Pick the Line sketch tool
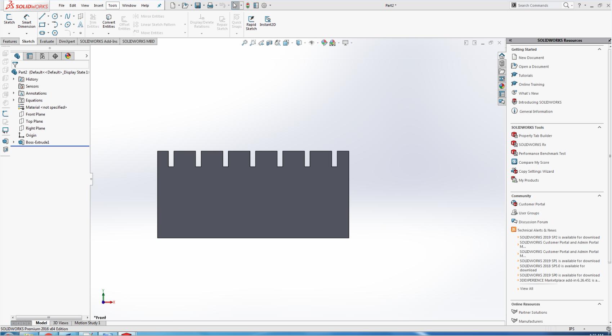The height and width of the screenshot is (336, 612). click(x=42, y=16)
